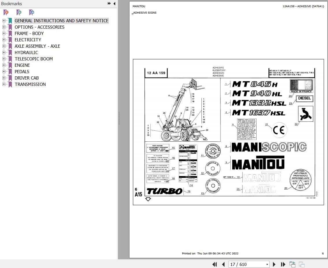Click the TURBO decal in the diagram
The height and width of the screenshot is (268, 328).
click(x=165, y=191)
